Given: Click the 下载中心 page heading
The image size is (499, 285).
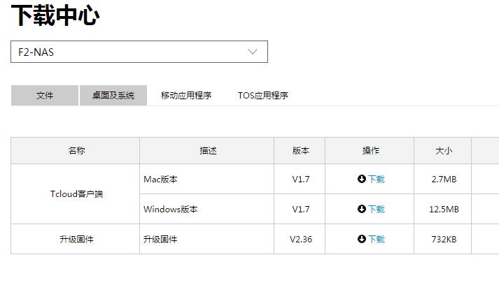Looking at the screenshot, I should [55, 15].
